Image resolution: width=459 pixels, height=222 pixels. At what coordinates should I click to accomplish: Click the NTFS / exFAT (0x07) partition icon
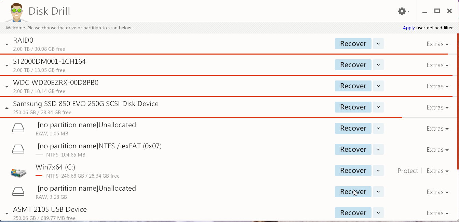18,149
